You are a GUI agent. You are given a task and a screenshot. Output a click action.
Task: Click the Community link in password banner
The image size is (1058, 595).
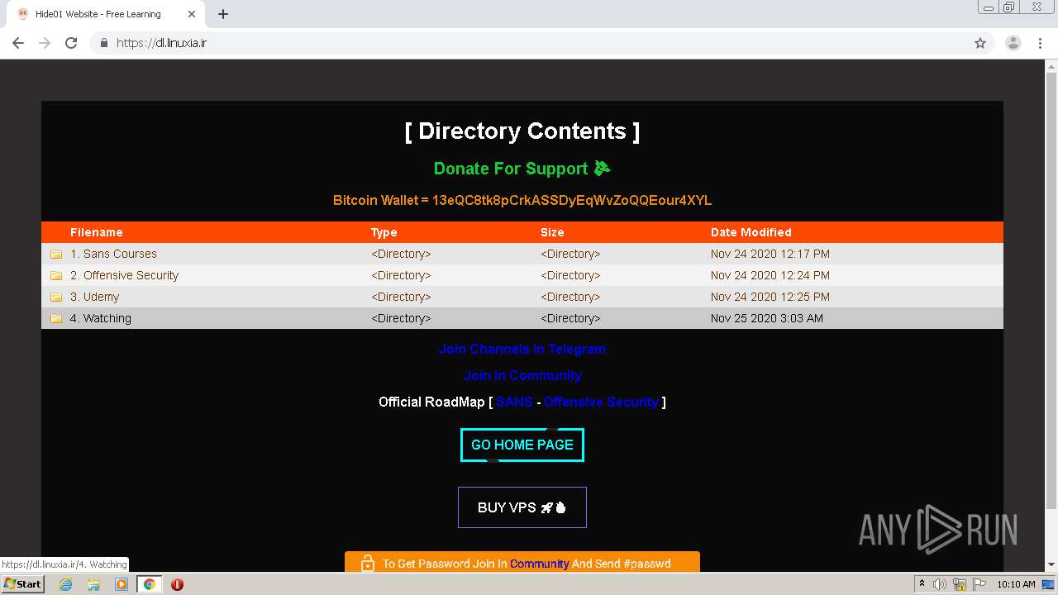tap(539, 564)
